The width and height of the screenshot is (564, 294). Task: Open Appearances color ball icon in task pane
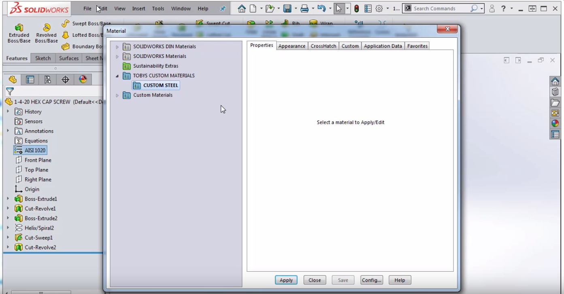(x=555, y=124)
